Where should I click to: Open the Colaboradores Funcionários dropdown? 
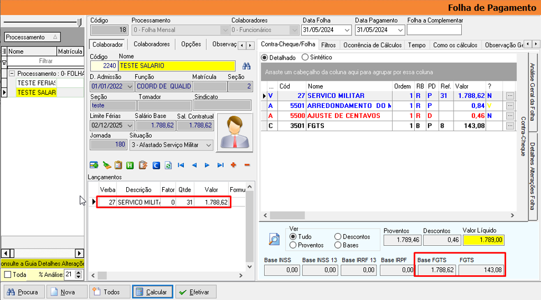[294, 30]
